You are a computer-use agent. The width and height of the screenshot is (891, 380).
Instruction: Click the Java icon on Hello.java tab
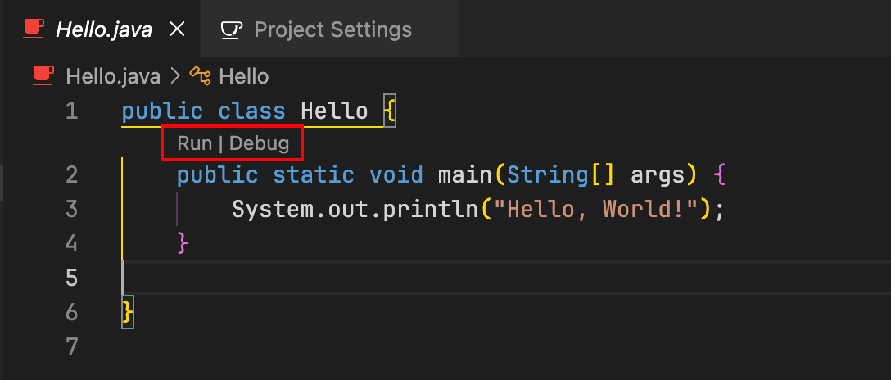click(34, 29)
